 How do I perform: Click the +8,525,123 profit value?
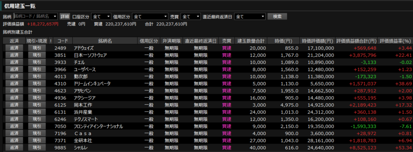click(363, 148)
